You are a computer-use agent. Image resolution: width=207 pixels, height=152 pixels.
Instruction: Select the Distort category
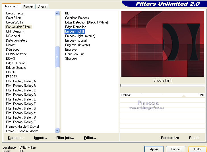(x=10, y=45)
